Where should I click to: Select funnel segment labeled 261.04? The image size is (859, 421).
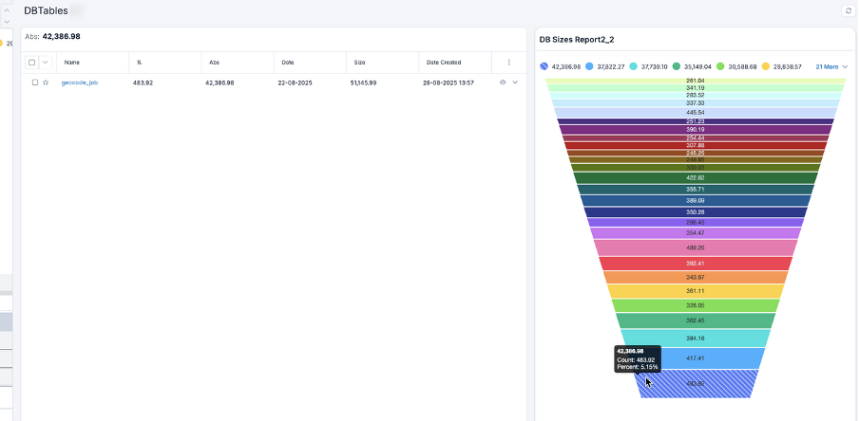[x=696, y=81]
